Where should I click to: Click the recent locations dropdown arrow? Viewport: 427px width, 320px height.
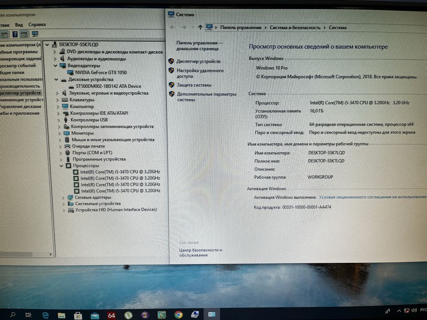193,27
